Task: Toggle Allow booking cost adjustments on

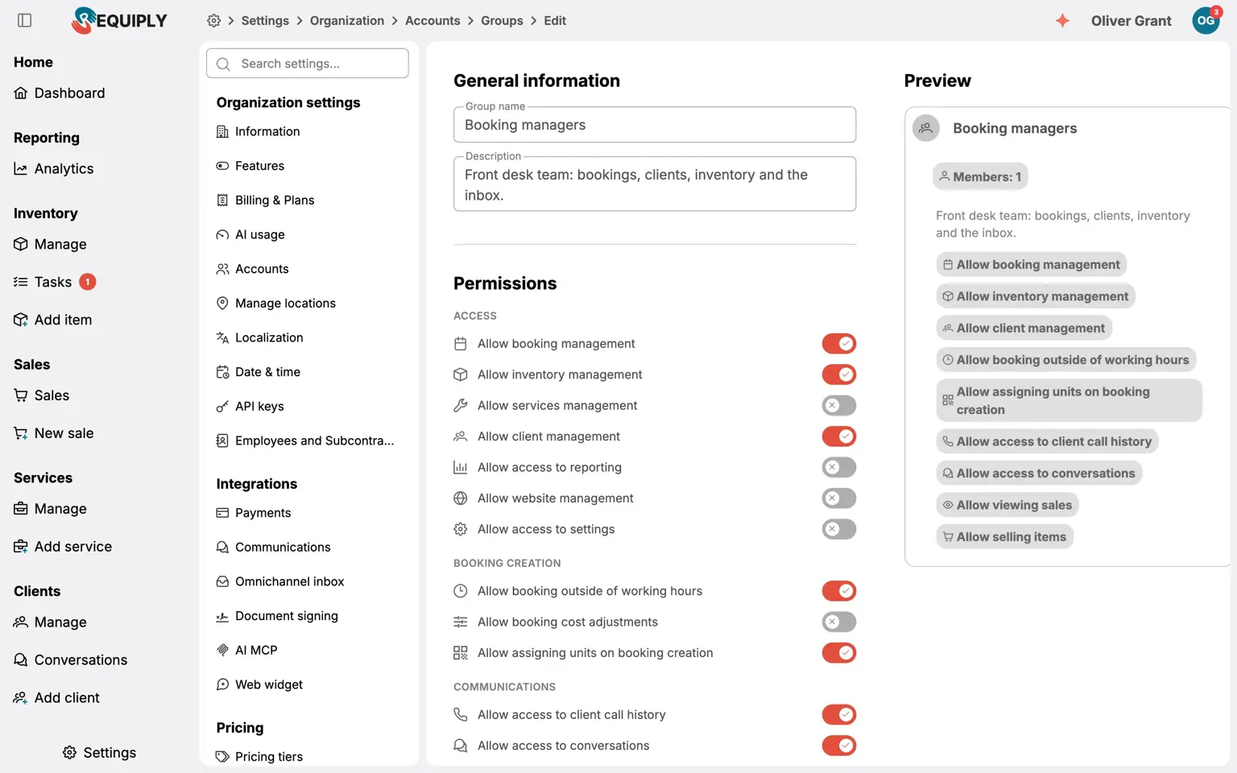Action: (839, 622)
